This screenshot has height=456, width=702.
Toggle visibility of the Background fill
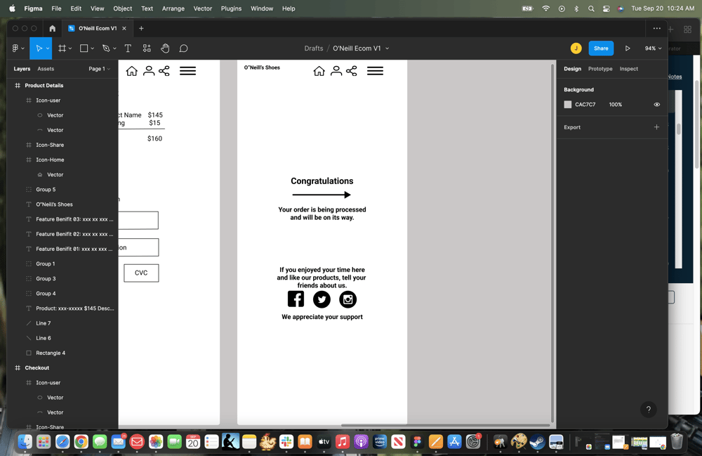(656, 104)
